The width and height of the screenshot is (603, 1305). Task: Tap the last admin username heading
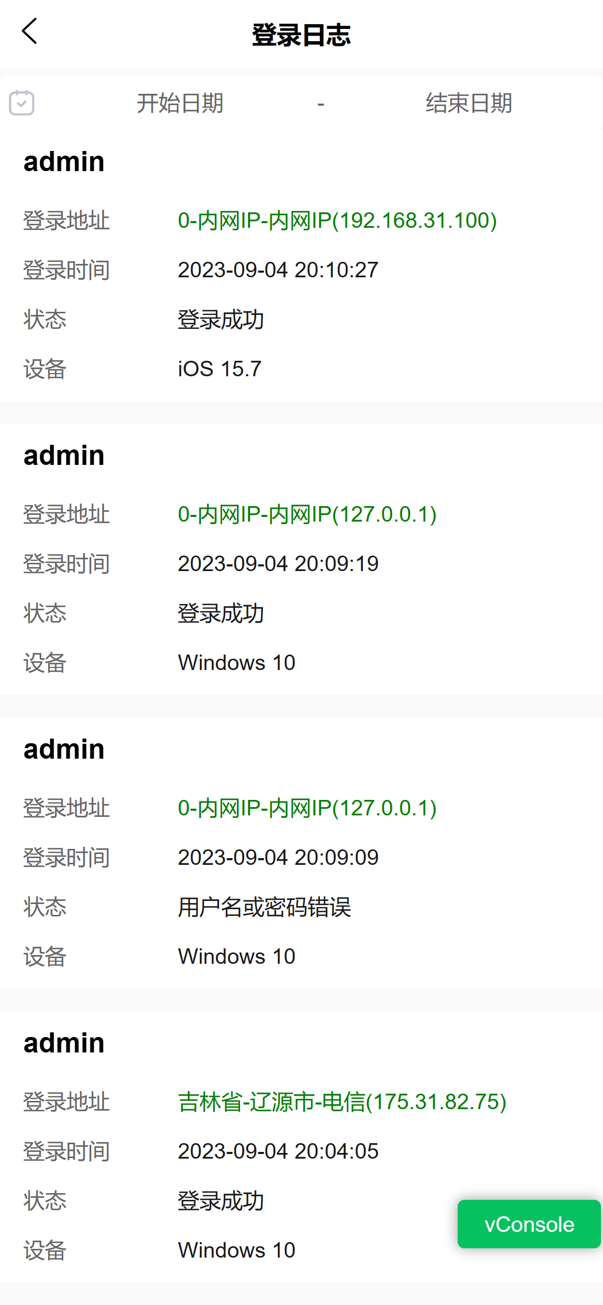pos(64,1043)
